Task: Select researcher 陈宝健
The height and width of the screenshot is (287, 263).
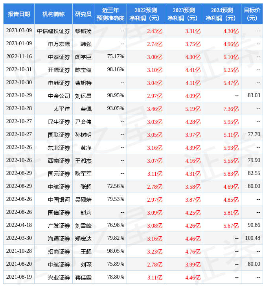Action: 83,70
